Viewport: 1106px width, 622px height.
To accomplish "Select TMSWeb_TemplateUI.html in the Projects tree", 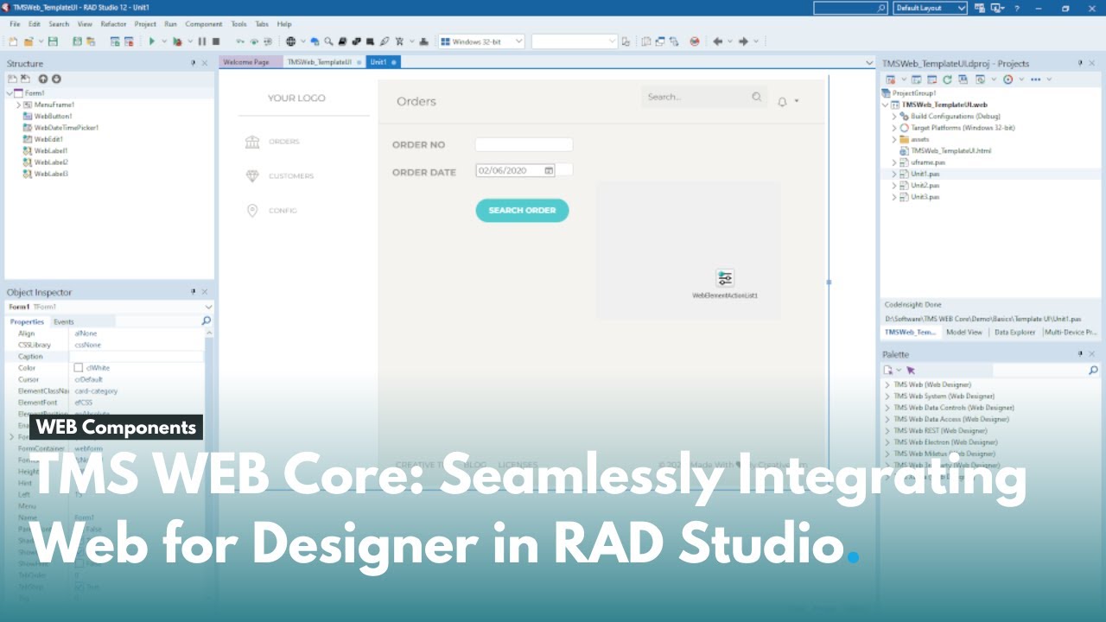I will [x=950, y=150].
